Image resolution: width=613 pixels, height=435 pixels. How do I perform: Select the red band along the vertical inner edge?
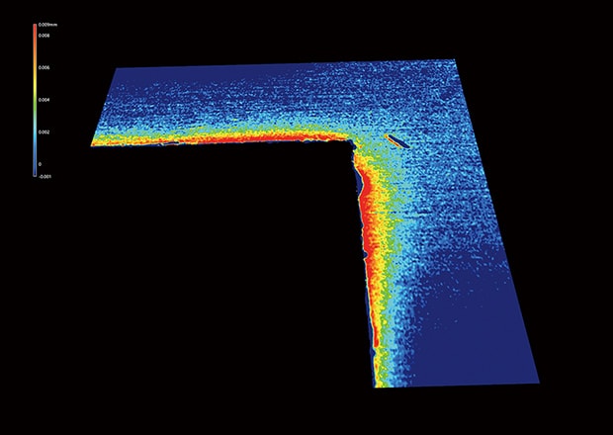click(372, 227)
